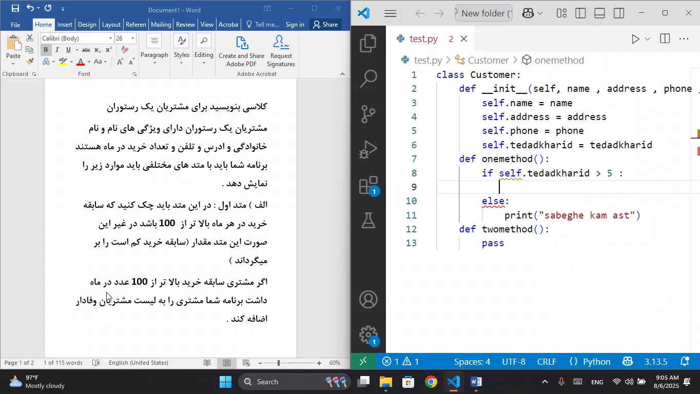Click the Split Editor icon in VS Code
This screenshot has width=700, height=394.
point(665,39)
